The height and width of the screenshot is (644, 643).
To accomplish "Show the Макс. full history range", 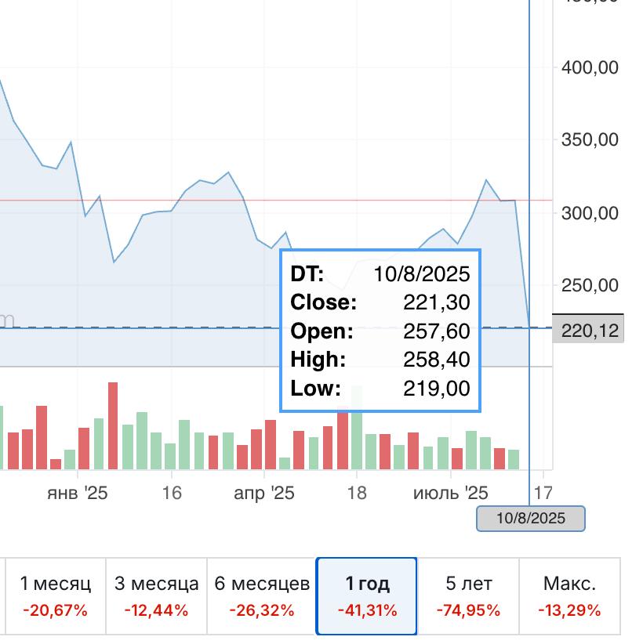I will [x=569, y=596].
